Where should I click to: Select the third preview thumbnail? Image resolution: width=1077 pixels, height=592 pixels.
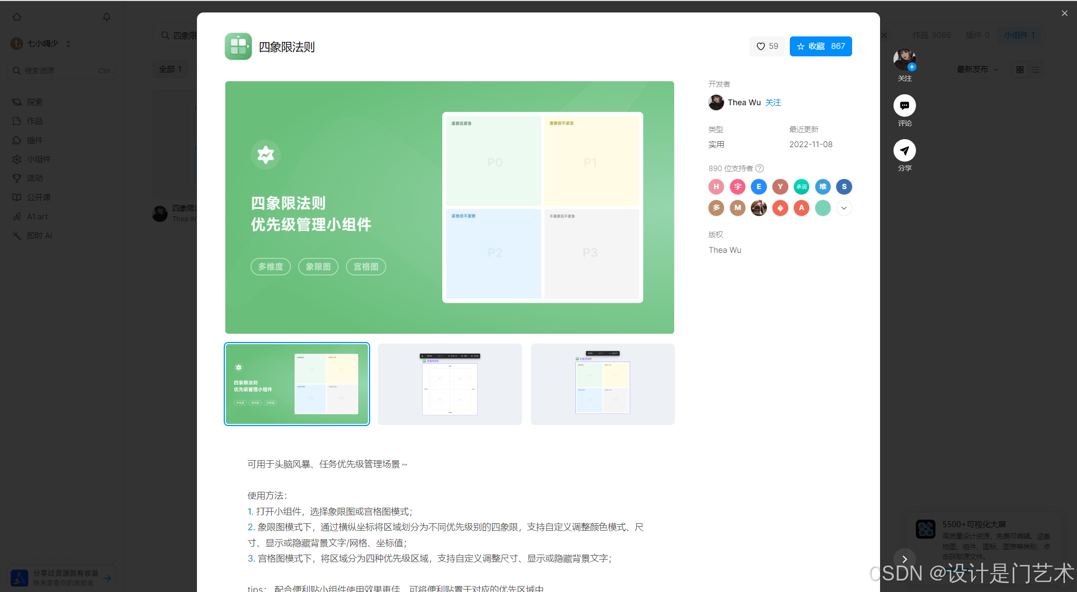[x=602, y=384]
